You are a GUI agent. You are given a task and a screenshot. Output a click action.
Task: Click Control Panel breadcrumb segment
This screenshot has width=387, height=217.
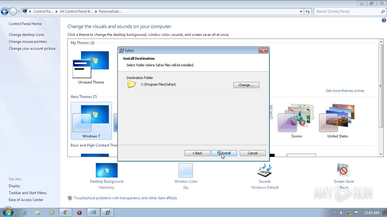pyautogui.click(x=43, y=11)
